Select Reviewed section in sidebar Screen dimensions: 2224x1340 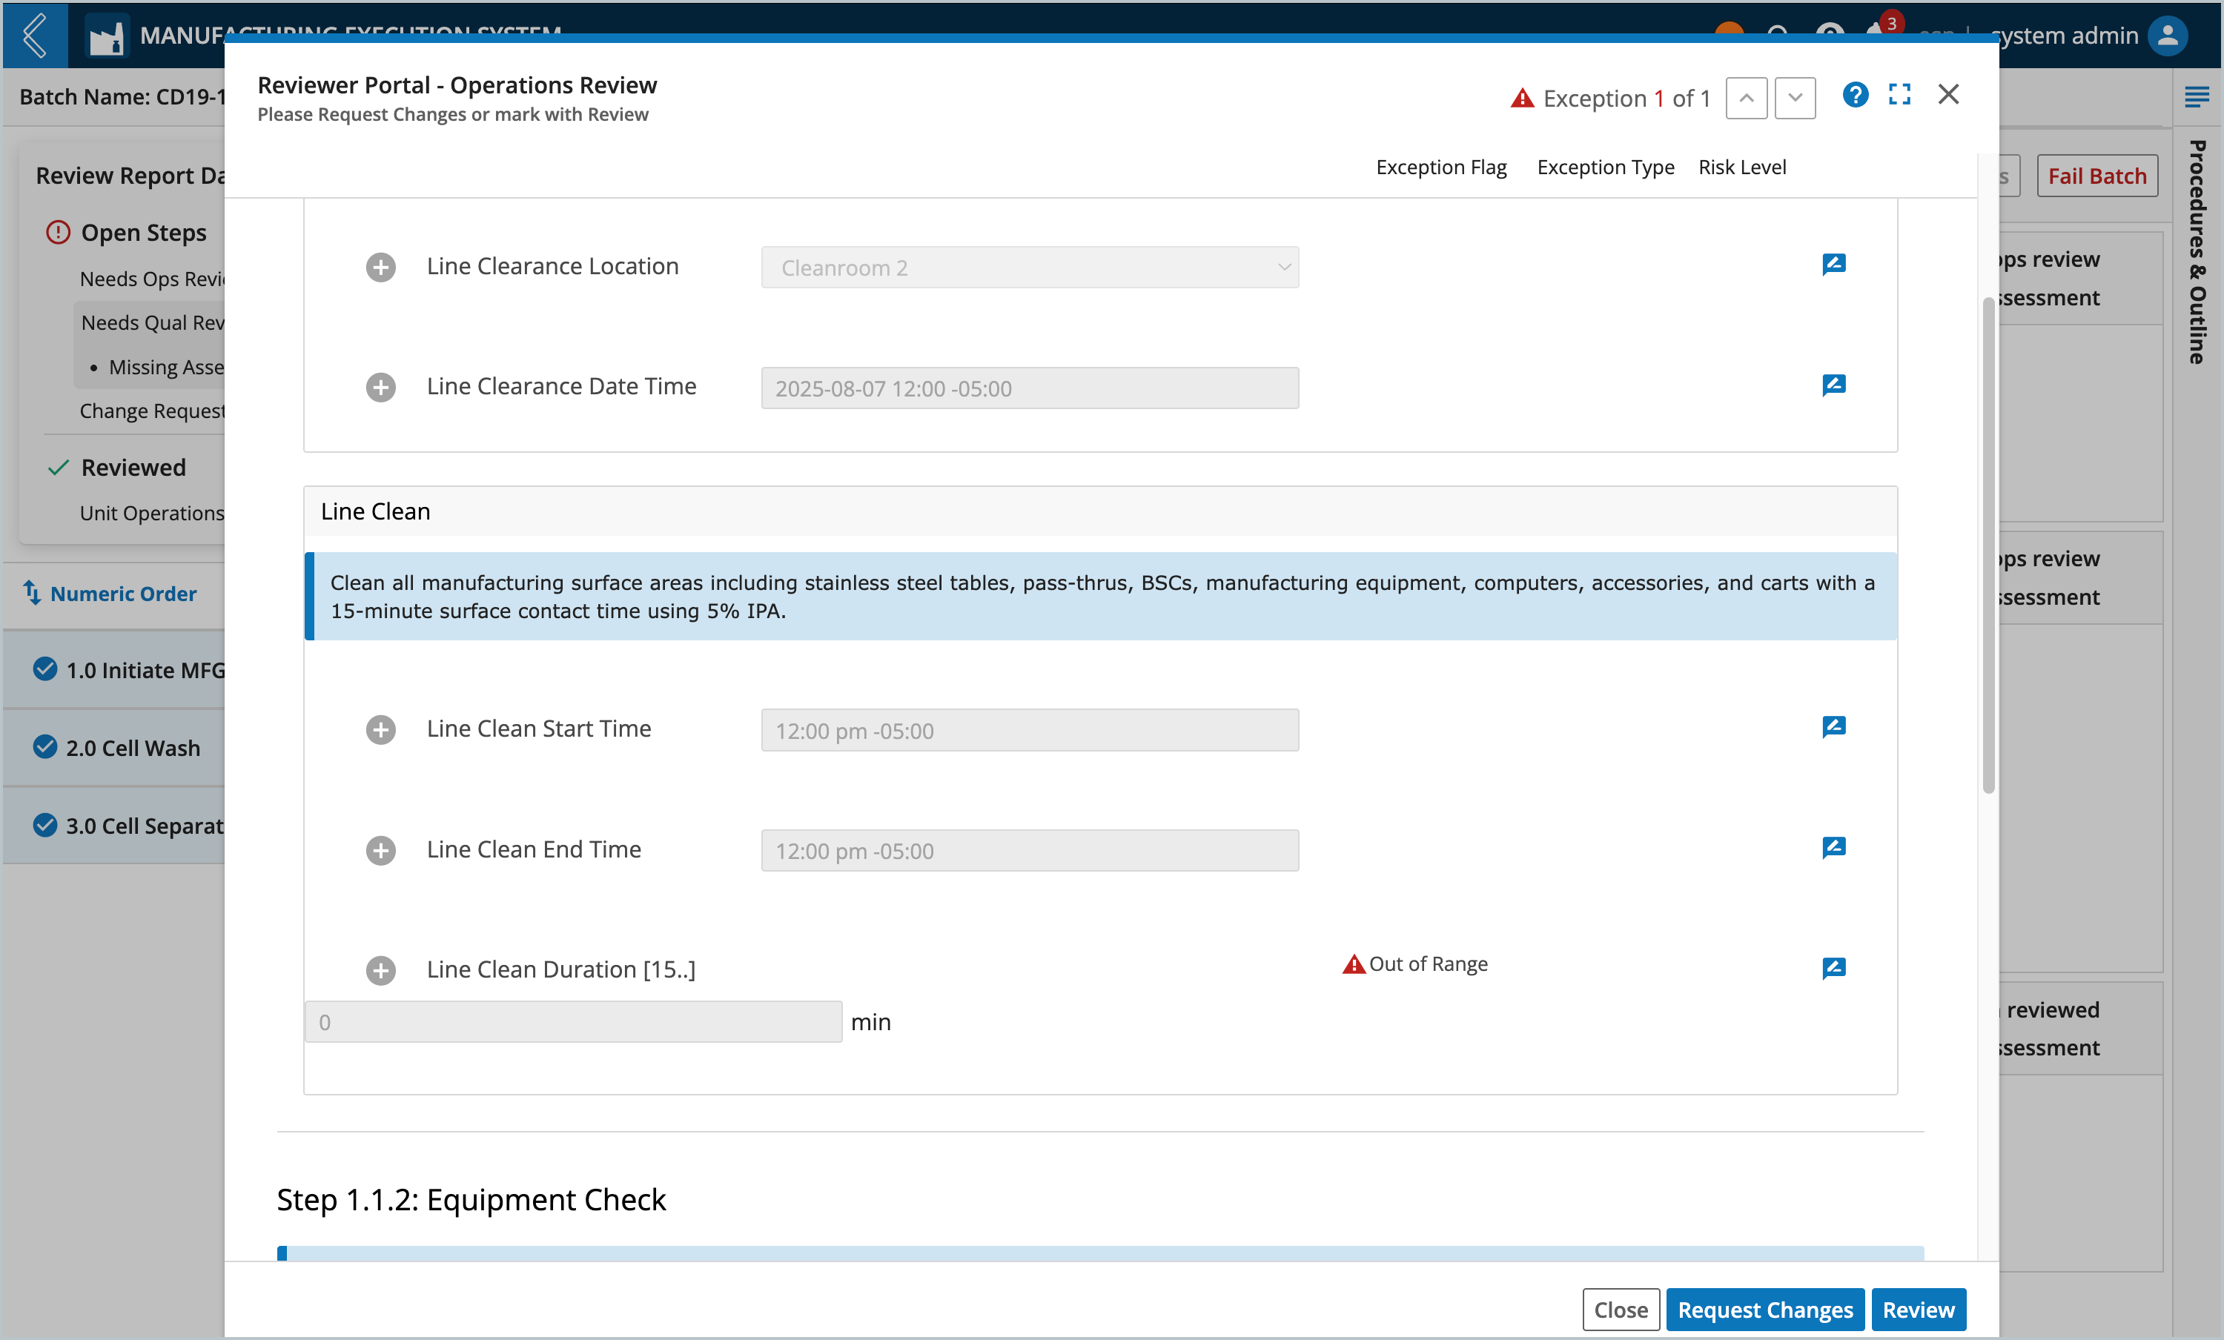coord(133,466)
